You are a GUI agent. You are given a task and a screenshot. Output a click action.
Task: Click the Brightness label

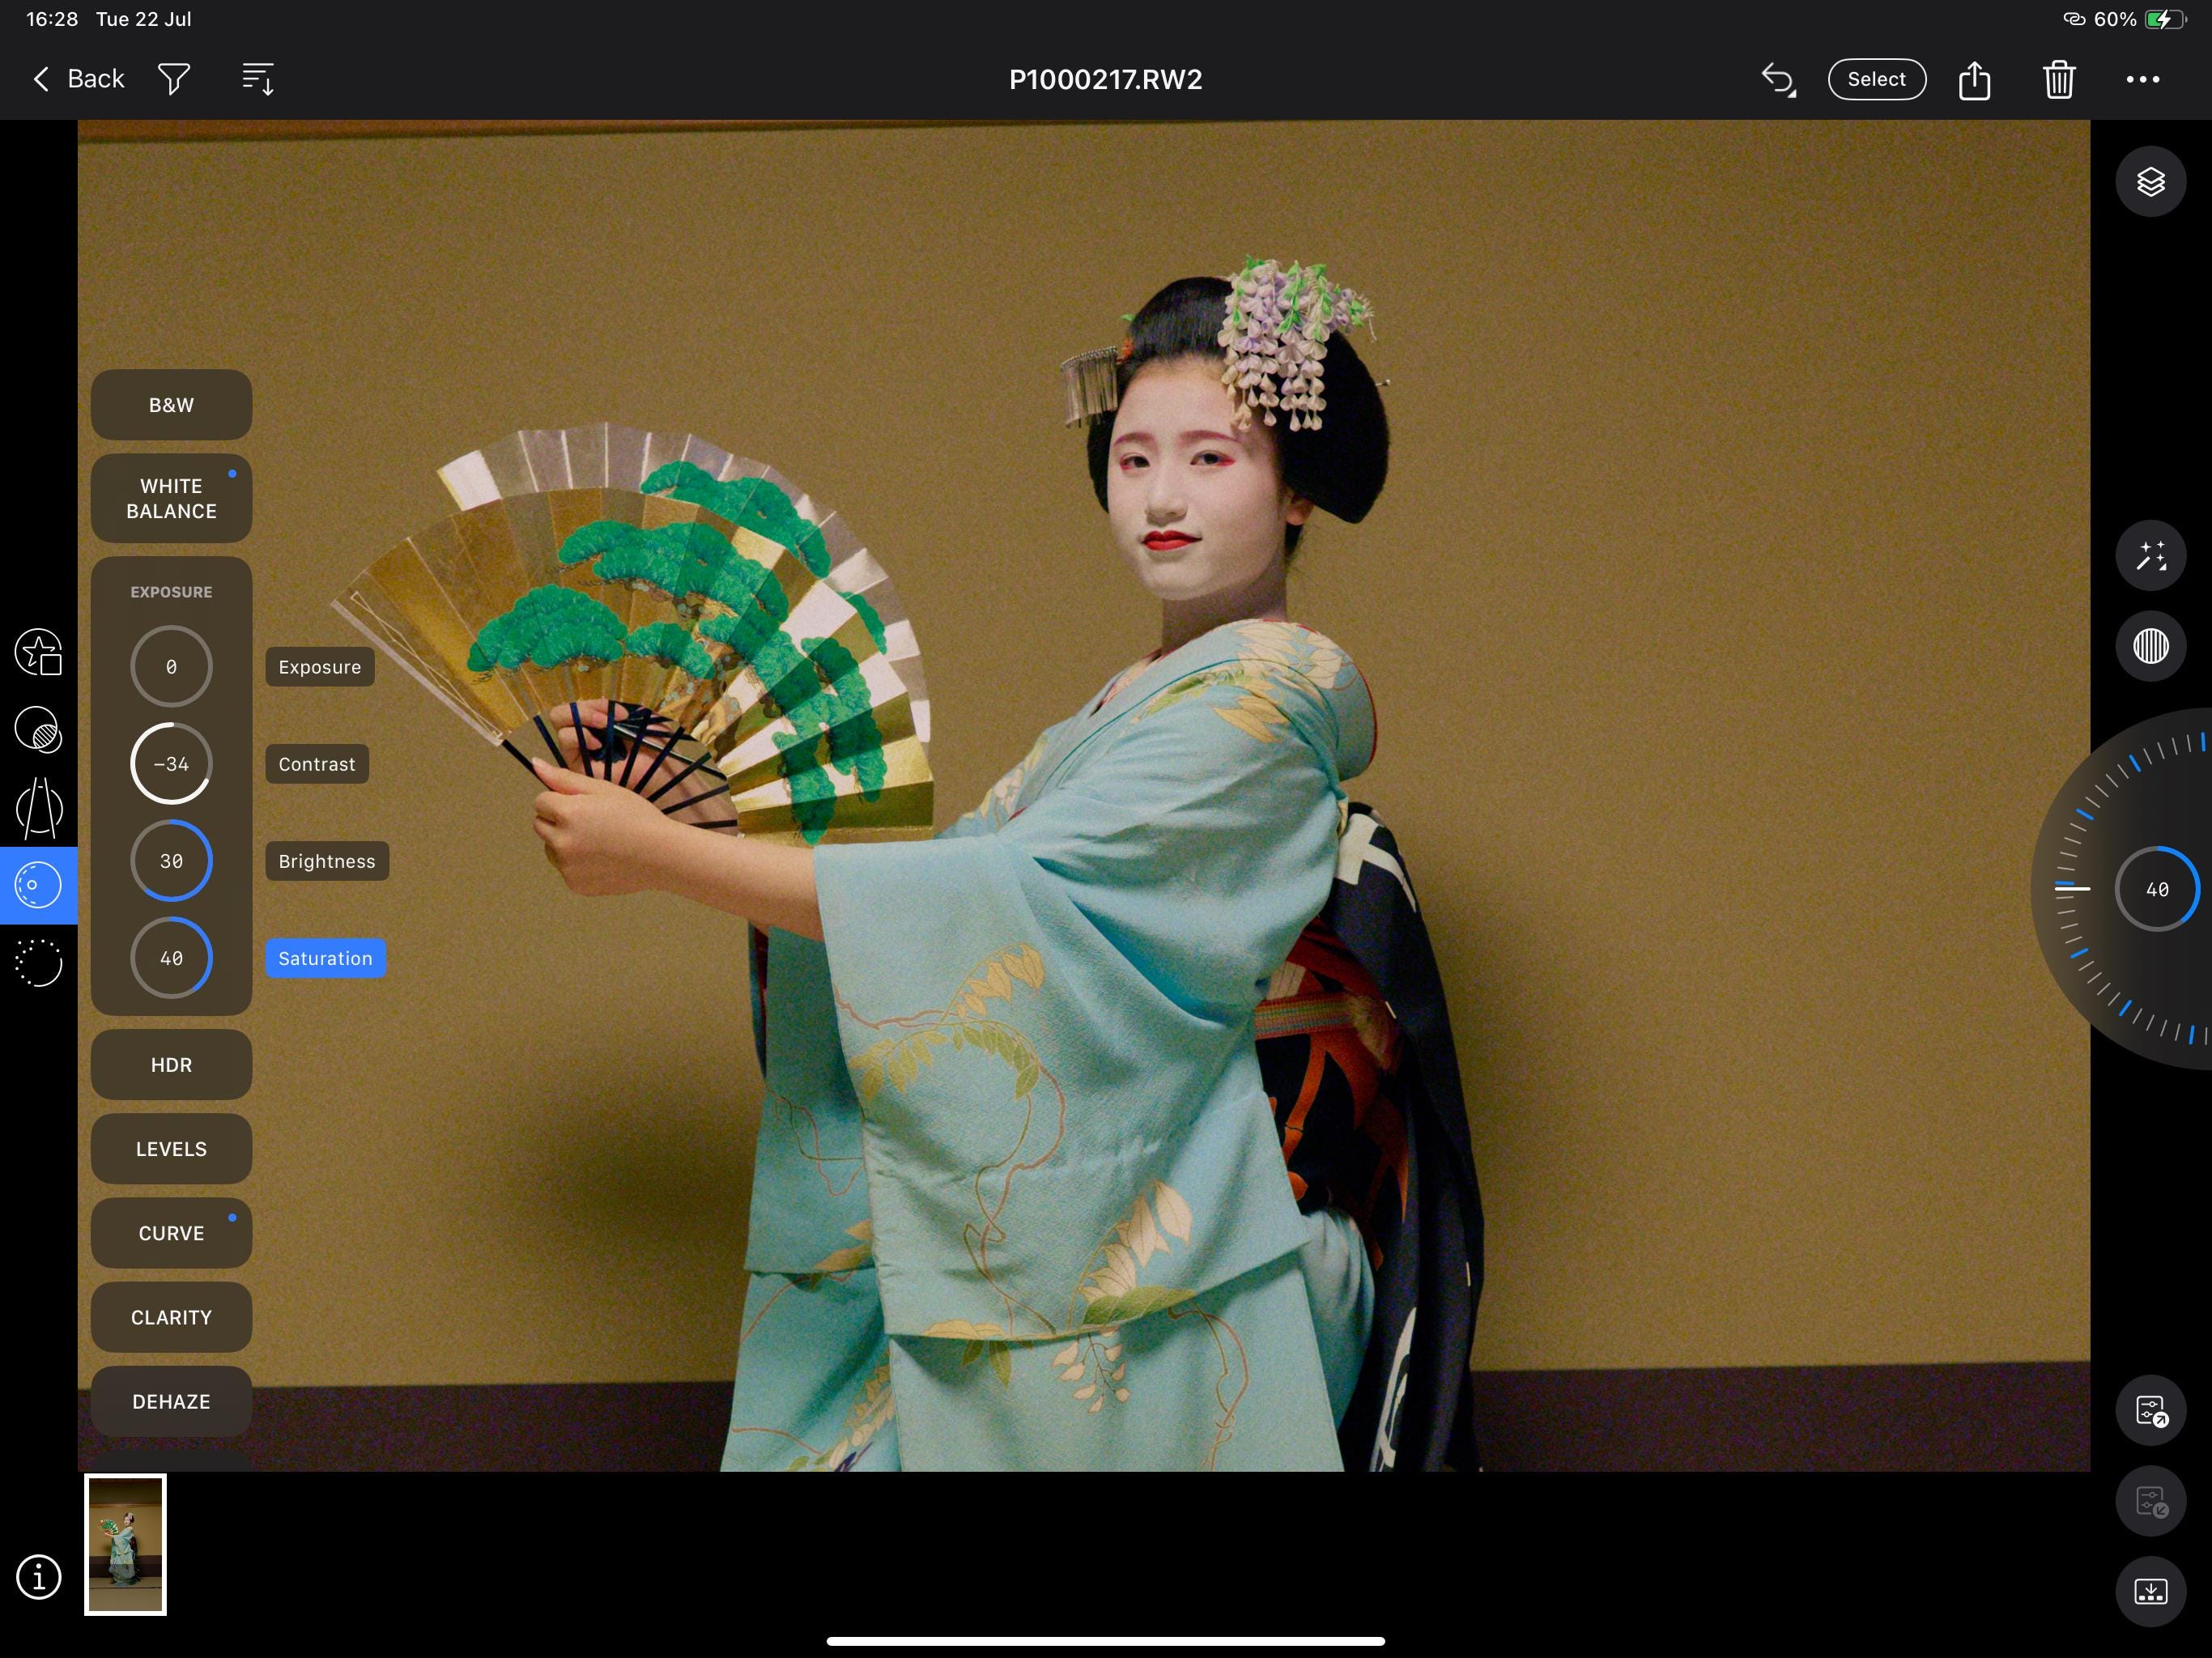tap(327, 861)
